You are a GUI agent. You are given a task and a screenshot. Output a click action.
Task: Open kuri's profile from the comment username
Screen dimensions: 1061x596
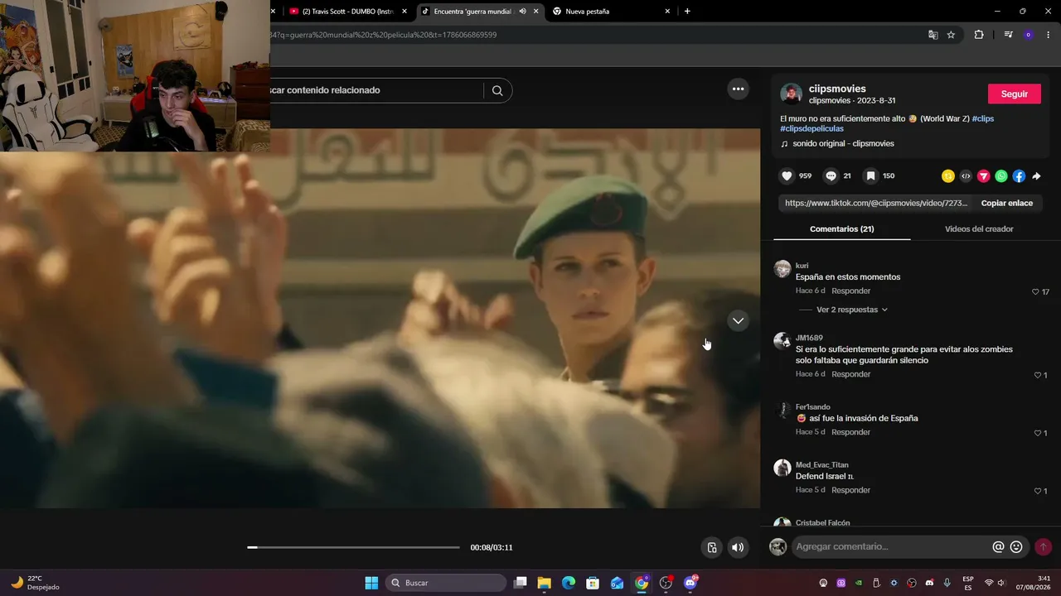coord(802,266)
